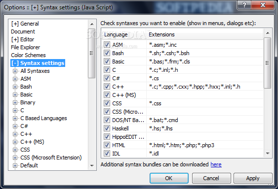Click options tree scrollbar down arrow
278x189 pixels.
pyautogui.click(x=92, y=166)
